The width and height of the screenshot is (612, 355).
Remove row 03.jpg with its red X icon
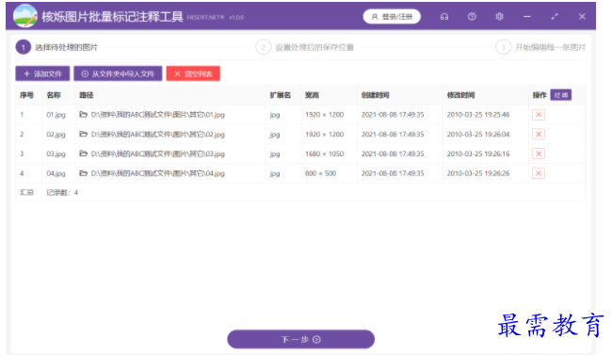pyautogui.click(x=539, y=153)
